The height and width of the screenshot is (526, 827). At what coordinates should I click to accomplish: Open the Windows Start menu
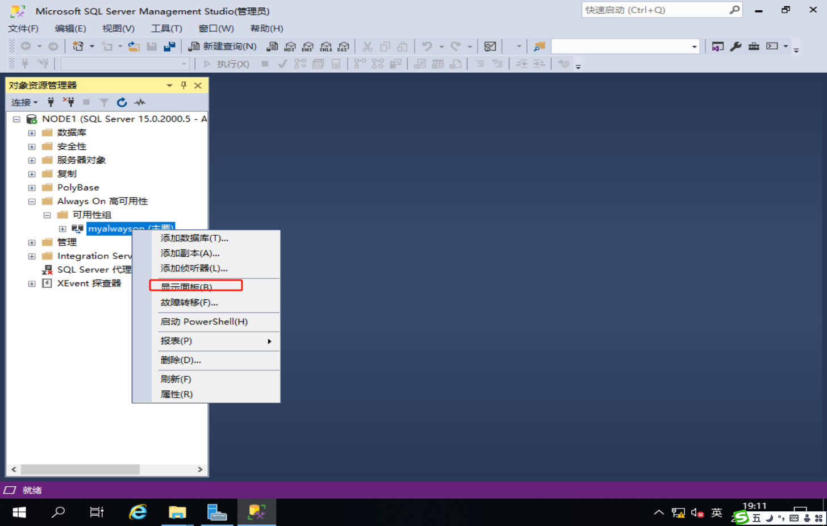pyautogui.click(x=19, y=512)
